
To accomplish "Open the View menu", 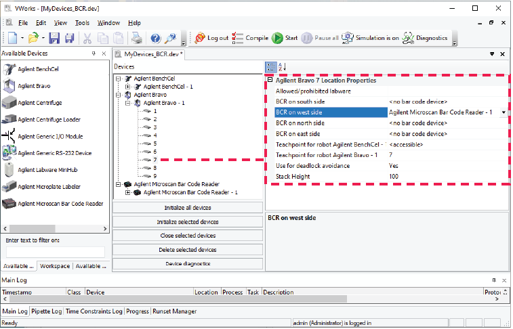I will pos(60,23).
